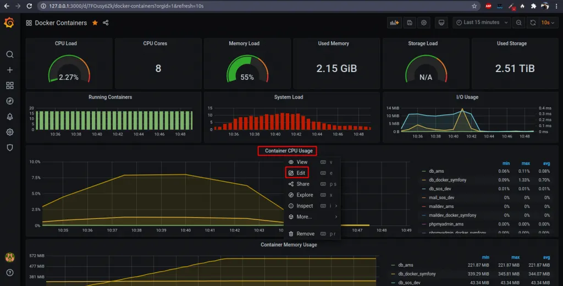The width and height of the screenshot is (563, 286).
Task: Choose Remove in the panel menu
Action: tap(305, 234)
